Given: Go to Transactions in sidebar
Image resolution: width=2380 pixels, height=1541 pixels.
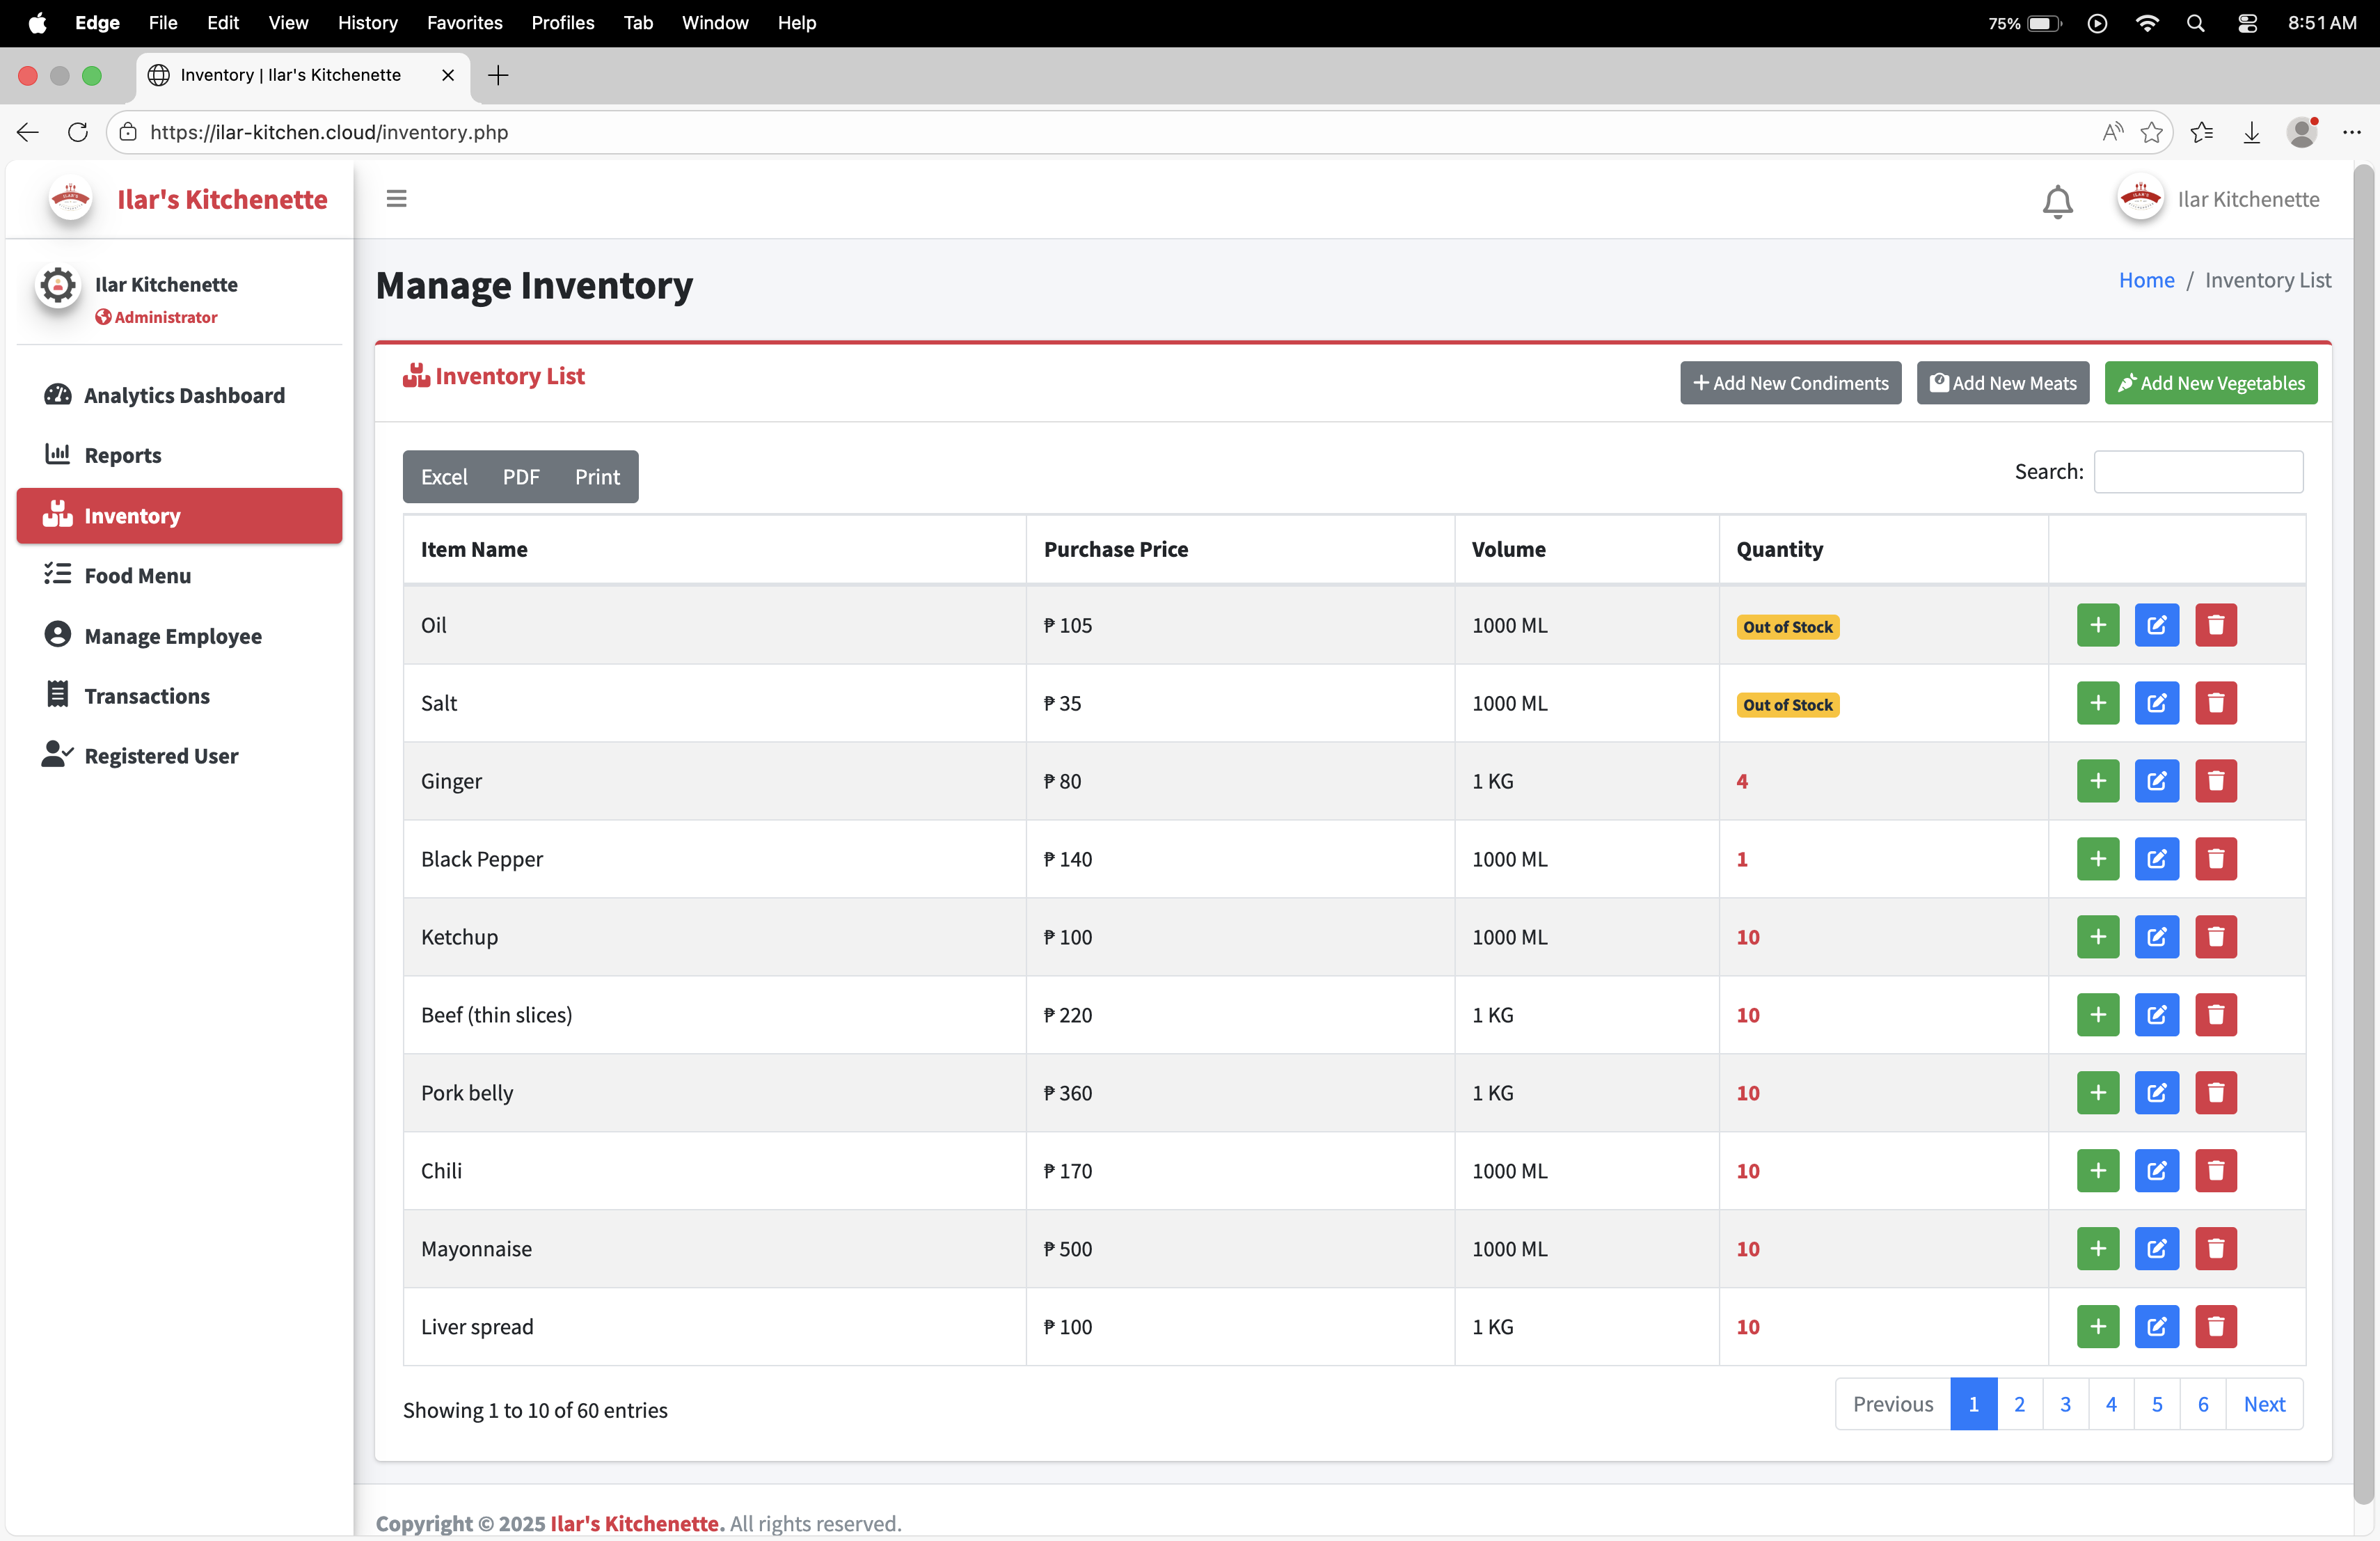Looking at the screenshot, I should [x=147, y=696].
